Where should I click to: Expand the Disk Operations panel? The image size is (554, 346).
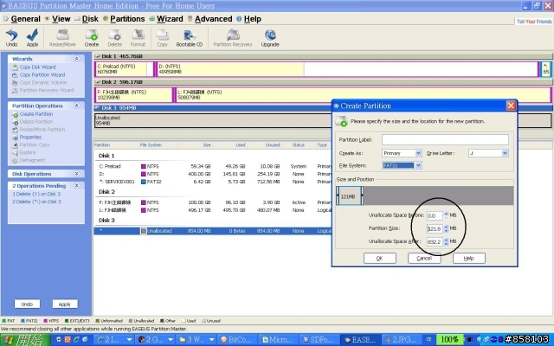[76, 174]
